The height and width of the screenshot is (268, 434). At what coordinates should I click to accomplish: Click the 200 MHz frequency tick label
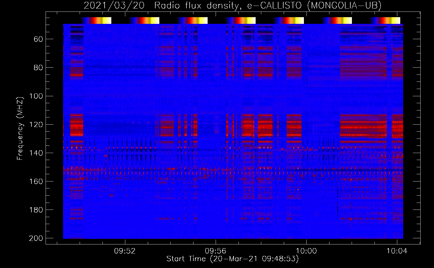point(36,238)
